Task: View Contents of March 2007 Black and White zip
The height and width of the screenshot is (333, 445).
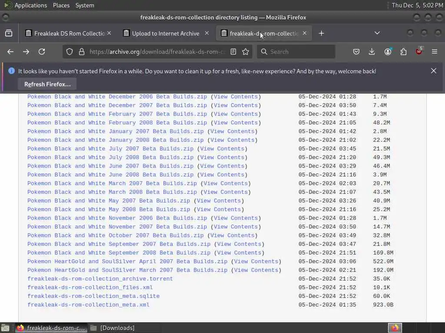Action: [226, 183]
